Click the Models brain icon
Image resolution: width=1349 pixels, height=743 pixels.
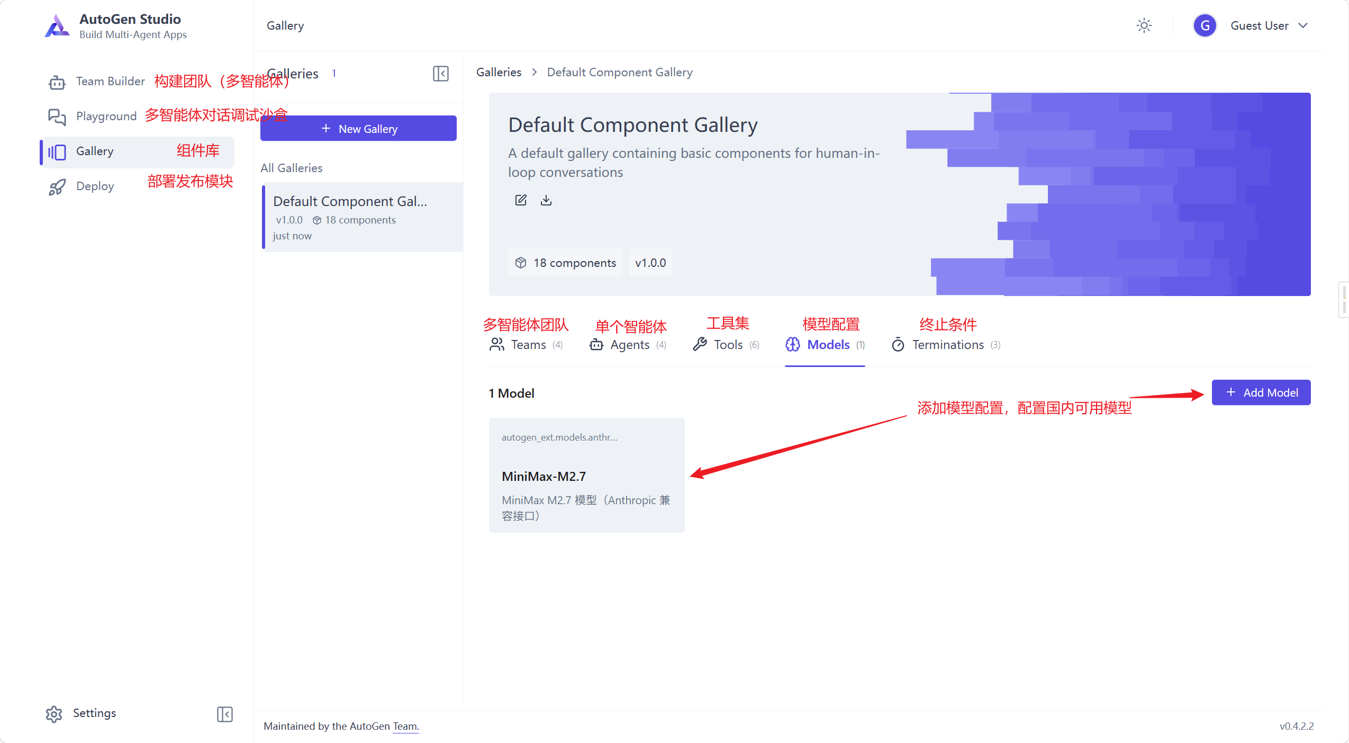coord(793,345)
